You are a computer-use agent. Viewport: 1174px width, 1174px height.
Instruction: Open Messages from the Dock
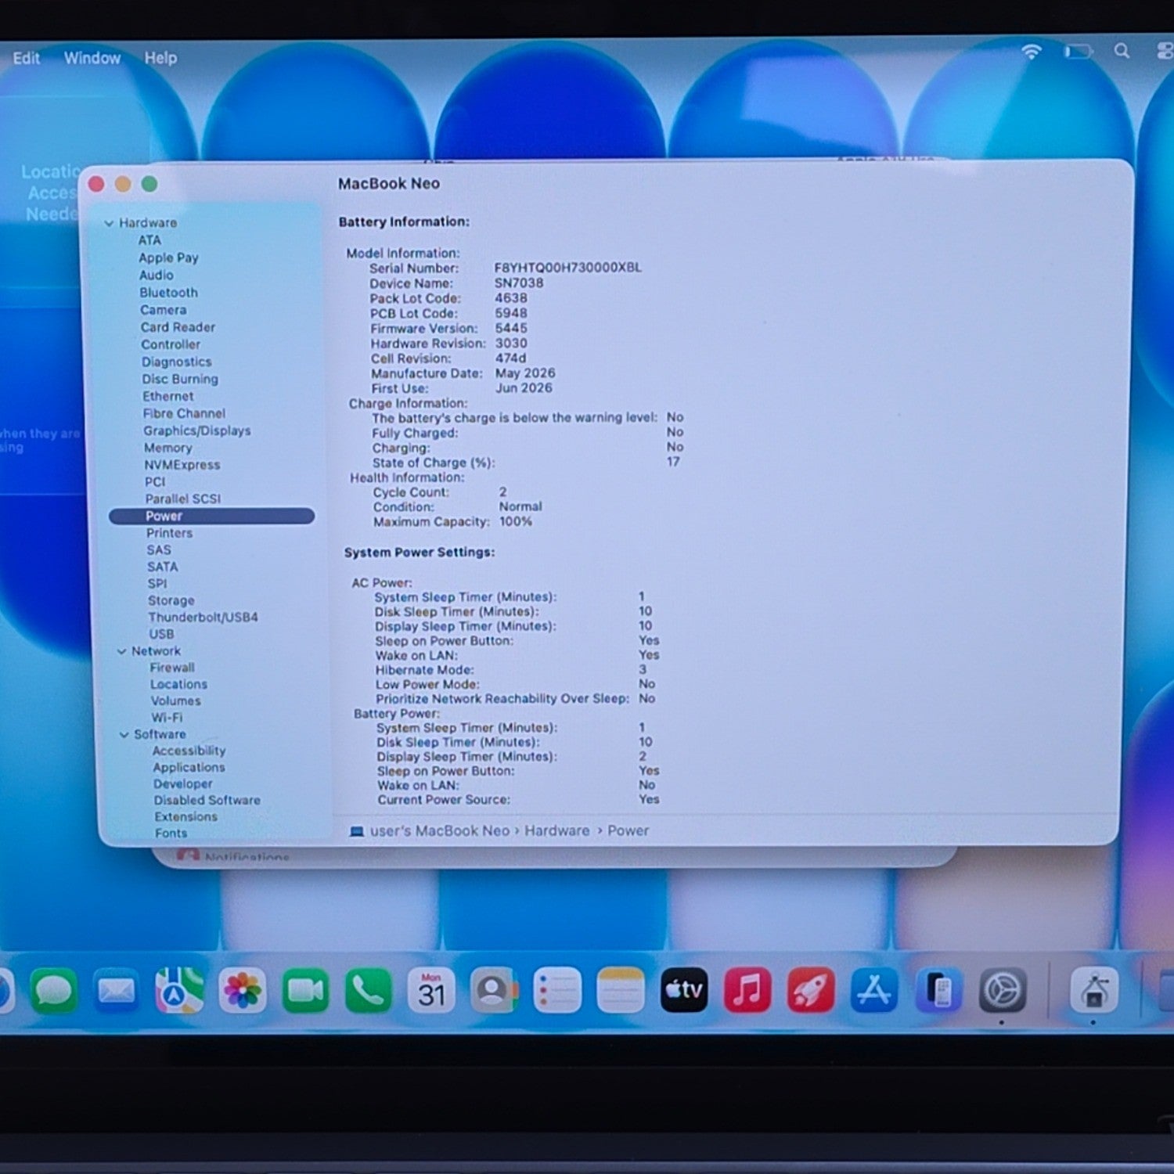(x=54, y=991)
